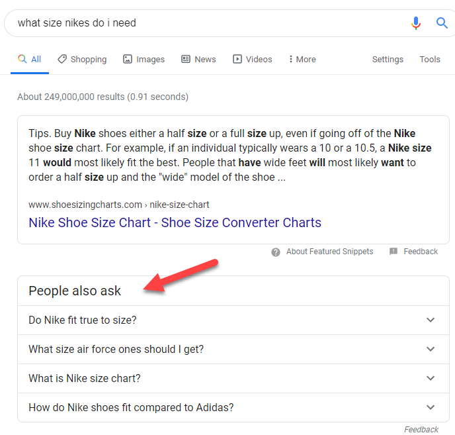Open the Nike Shoe Size Chart link

175,222
